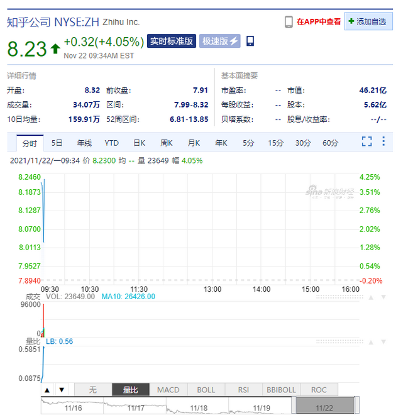Choose the ROC indicator
The height and width of the screenshot is (418, 396).
[319, 390]
